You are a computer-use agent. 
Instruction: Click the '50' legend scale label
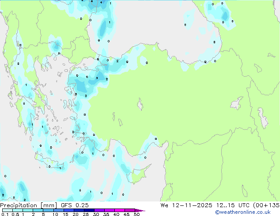tap(136, 214)
